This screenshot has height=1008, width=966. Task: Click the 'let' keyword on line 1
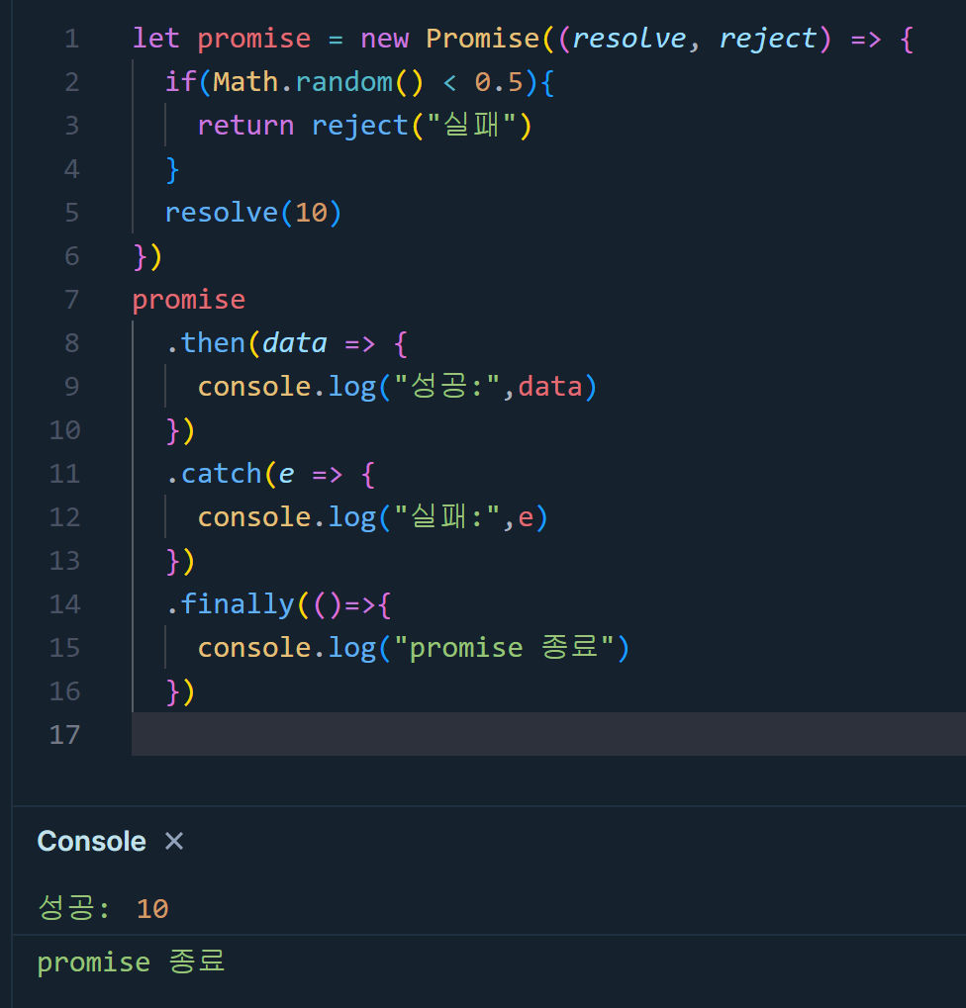click(x=155, y=39)
